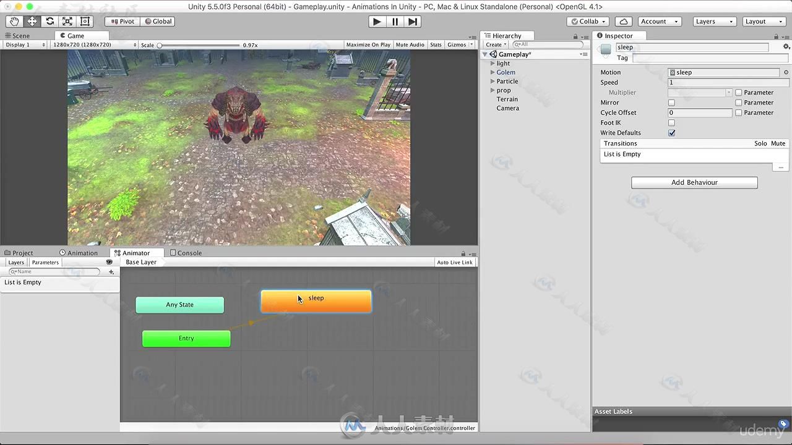Click Hierarchy panel lock icon
The image size is (792, 445).
tap(576, 36)
